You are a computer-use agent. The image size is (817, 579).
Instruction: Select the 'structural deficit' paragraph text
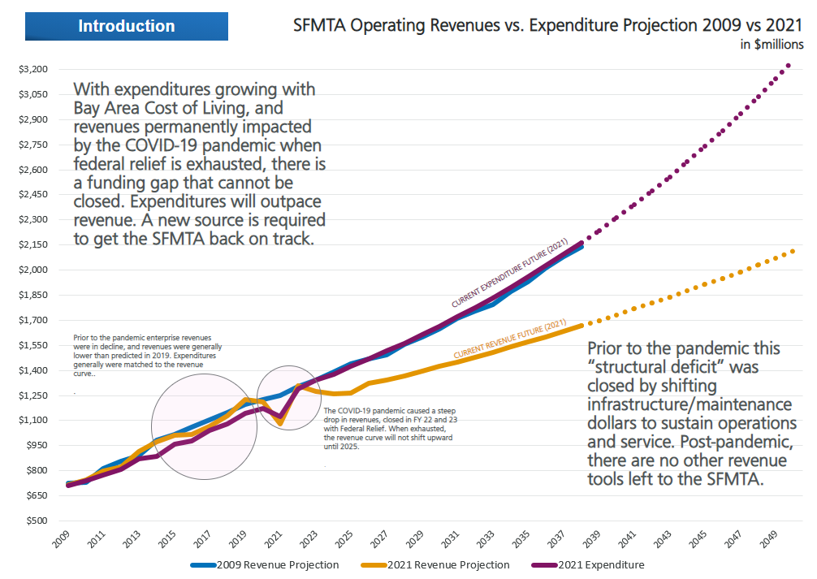pos(691,414)
